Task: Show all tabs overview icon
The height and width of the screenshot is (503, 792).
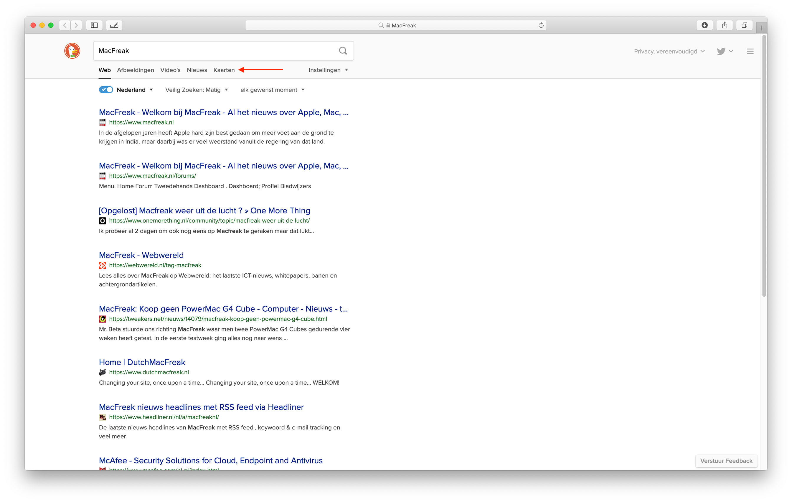Action: point(744,25)
